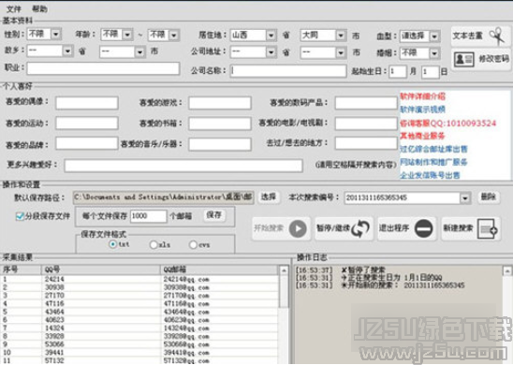Select the xls file format radio
This screenshot has width=513, height=365.
(154, 244)
